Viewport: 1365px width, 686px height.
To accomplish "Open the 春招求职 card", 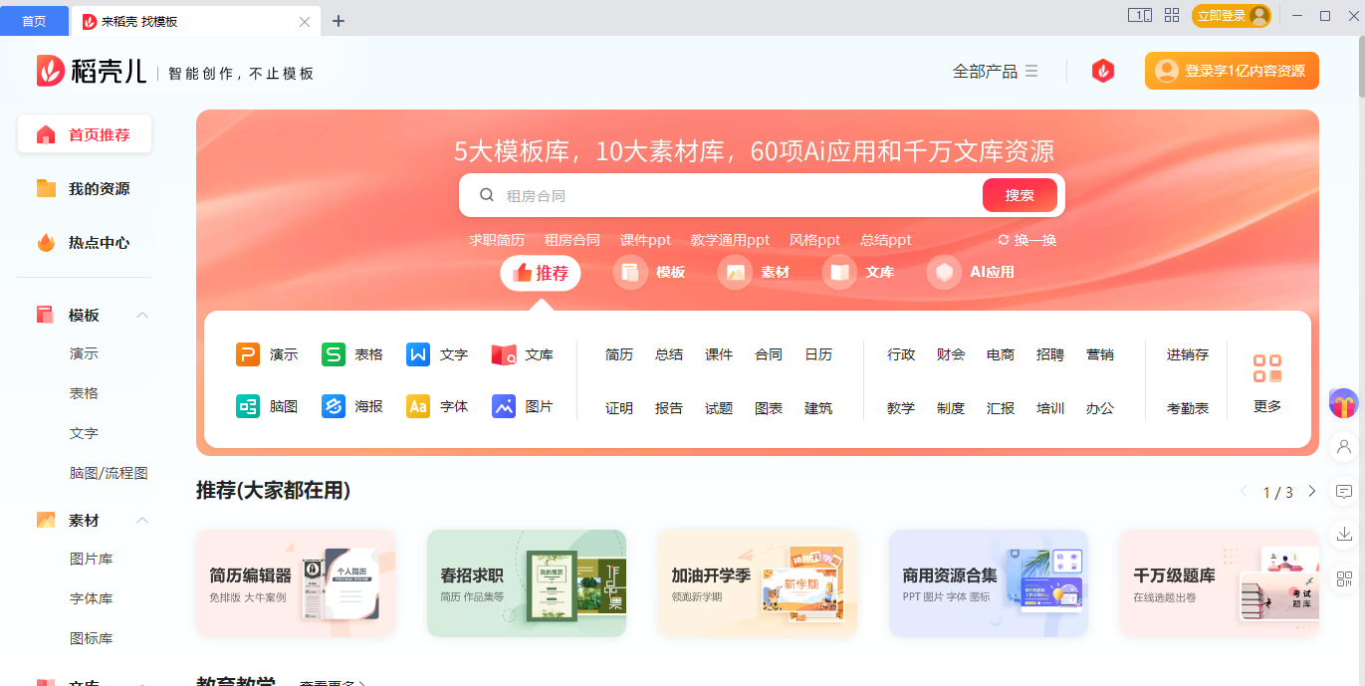I will pos(527,583).
